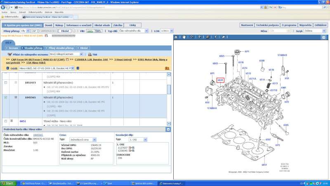Viewport: 330px width, 186px height.
Task: Check the checkbox for part 1851473
Action: 5,83
